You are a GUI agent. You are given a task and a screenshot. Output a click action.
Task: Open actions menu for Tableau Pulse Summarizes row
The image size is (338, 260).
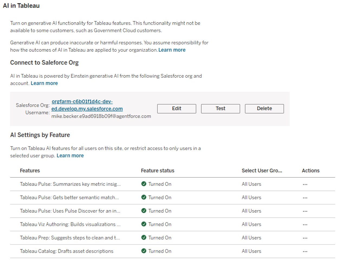coord(305,184)
